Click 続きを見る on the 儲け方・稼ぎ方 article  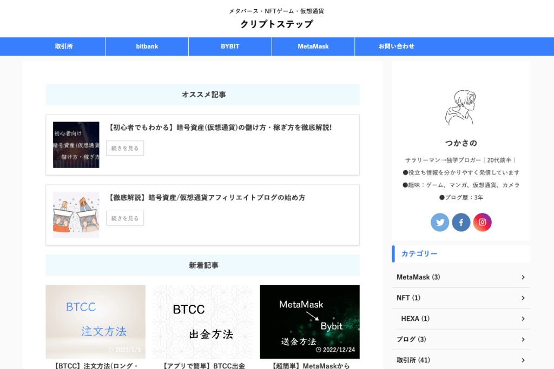tap(124, 147)
